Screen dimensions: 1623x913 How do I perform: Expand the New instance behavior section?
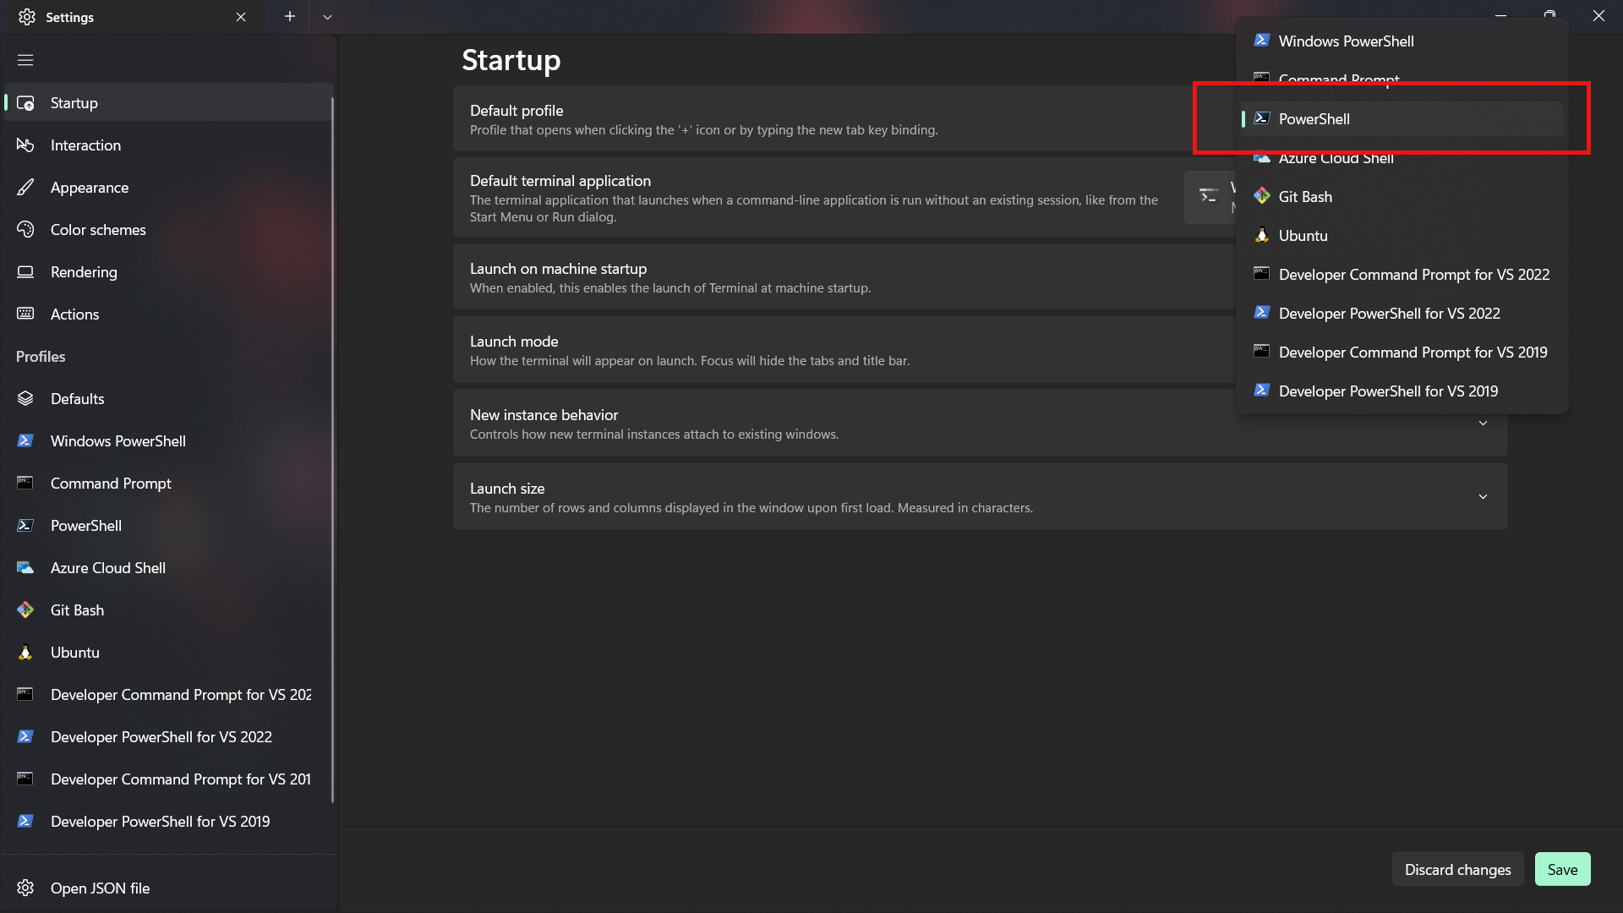(1483, 424)
